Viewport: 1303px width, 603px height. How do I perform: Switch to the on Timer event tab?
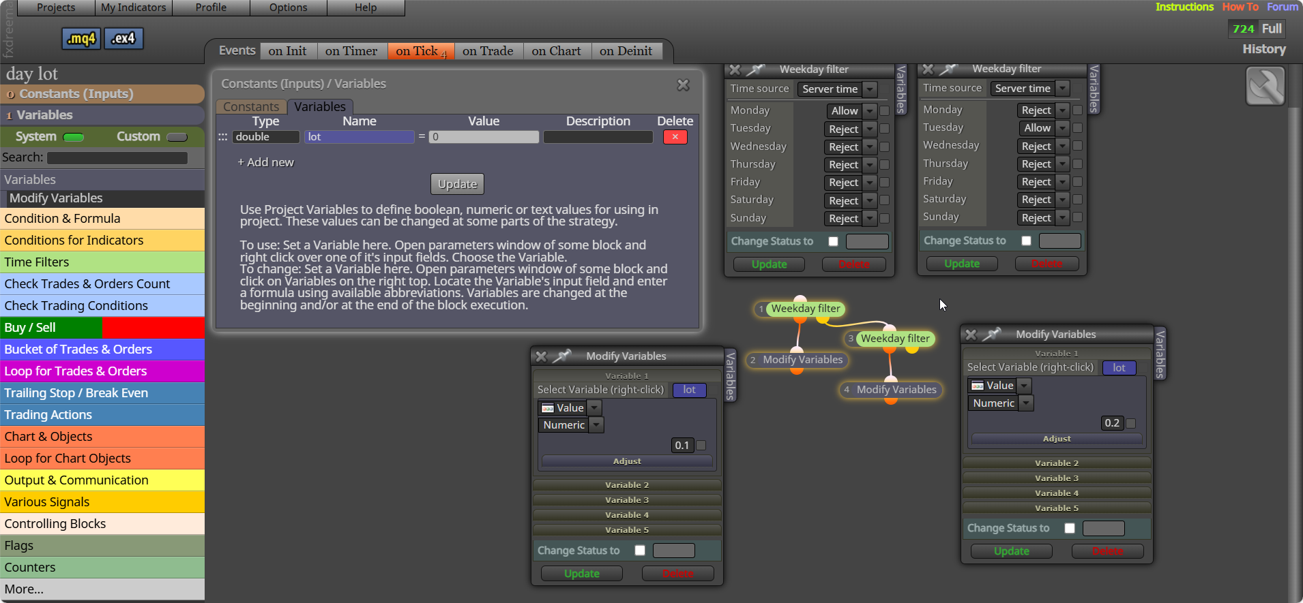point(351,51)
